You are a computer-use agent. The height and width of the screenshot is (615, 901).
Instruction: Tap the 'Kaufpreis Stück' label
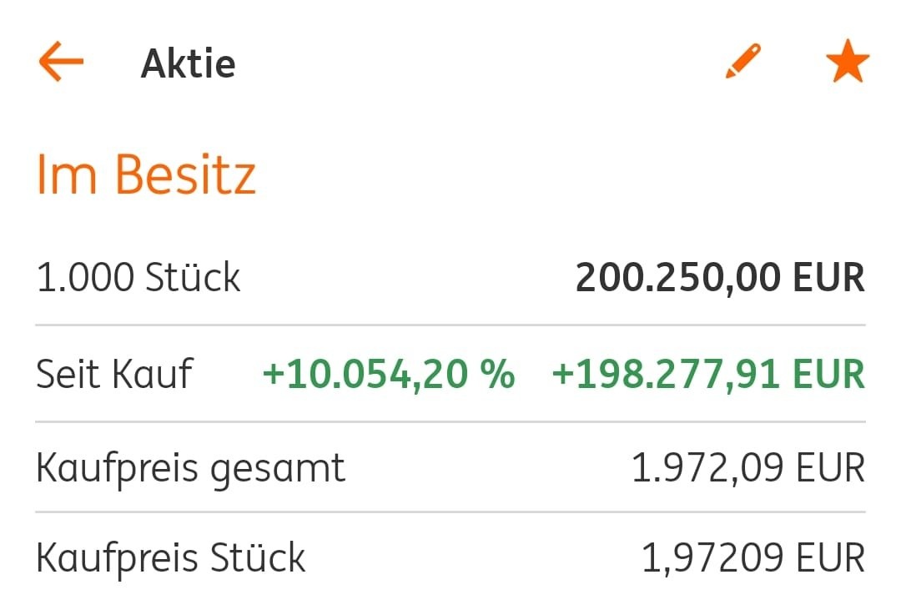tap(171, 557)
